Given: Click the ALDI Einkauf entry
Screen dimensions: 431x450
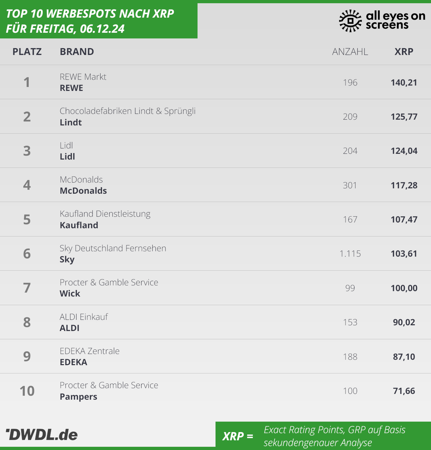Looking at the screenshot, I should 84,317.
